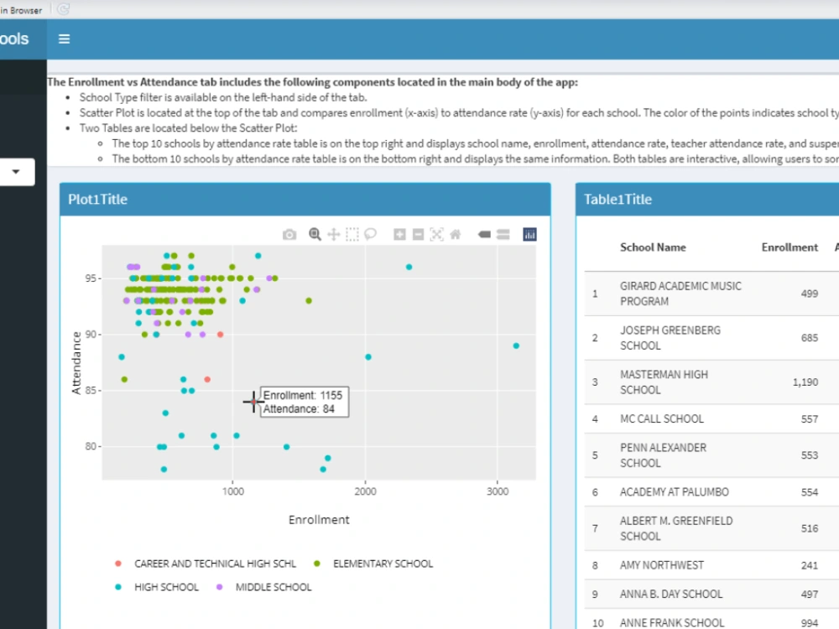Select ALBERT M. GREENFIELD SCHOOL row
This screenshot has width=839, height=629.
pyautogui.click(x=711, y=528)
